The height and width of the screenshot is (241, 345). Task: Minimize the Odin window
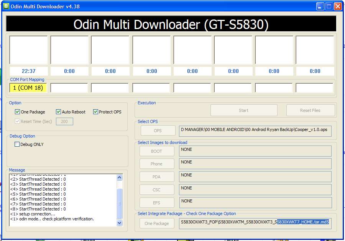point(320,6)
